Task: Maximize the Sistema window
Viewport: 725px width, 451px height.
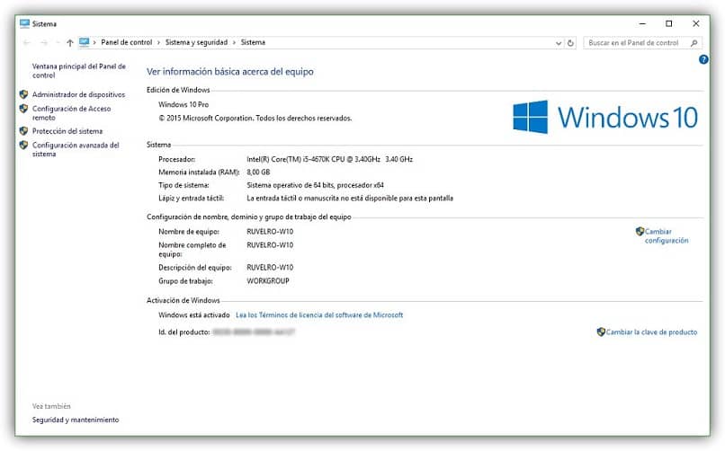Action: click(668, 23)
